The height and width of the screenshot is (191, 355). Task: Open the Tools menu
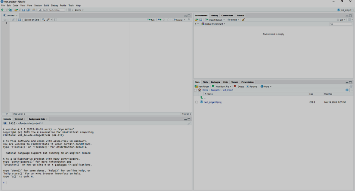point(71,5)
